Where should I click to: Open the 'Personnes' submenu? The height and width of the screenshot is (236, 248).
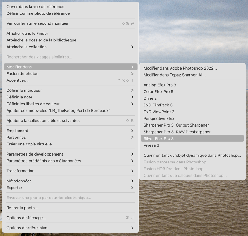(x=70, y=138)
